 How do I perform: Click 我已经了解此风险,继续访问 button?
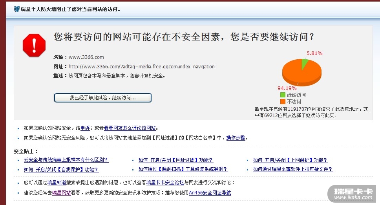103,98
